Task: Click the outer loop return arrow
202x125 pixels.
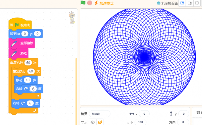Action: tap(35, 110)
